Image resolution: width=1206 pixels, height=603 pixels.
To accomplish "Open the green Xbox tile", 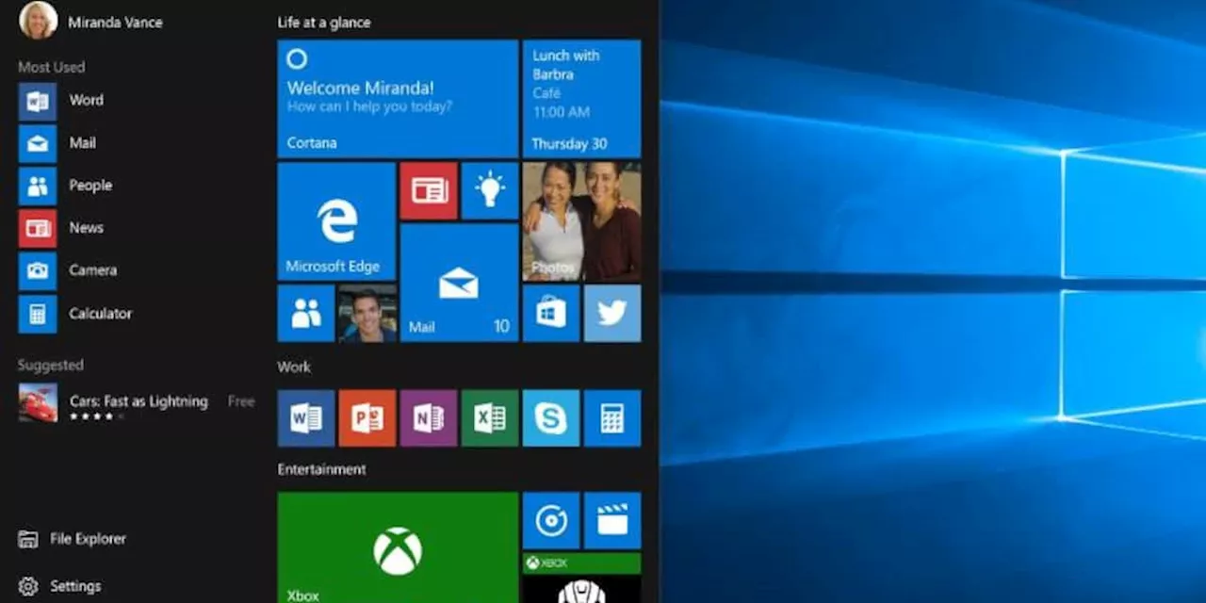I will 398,547.
